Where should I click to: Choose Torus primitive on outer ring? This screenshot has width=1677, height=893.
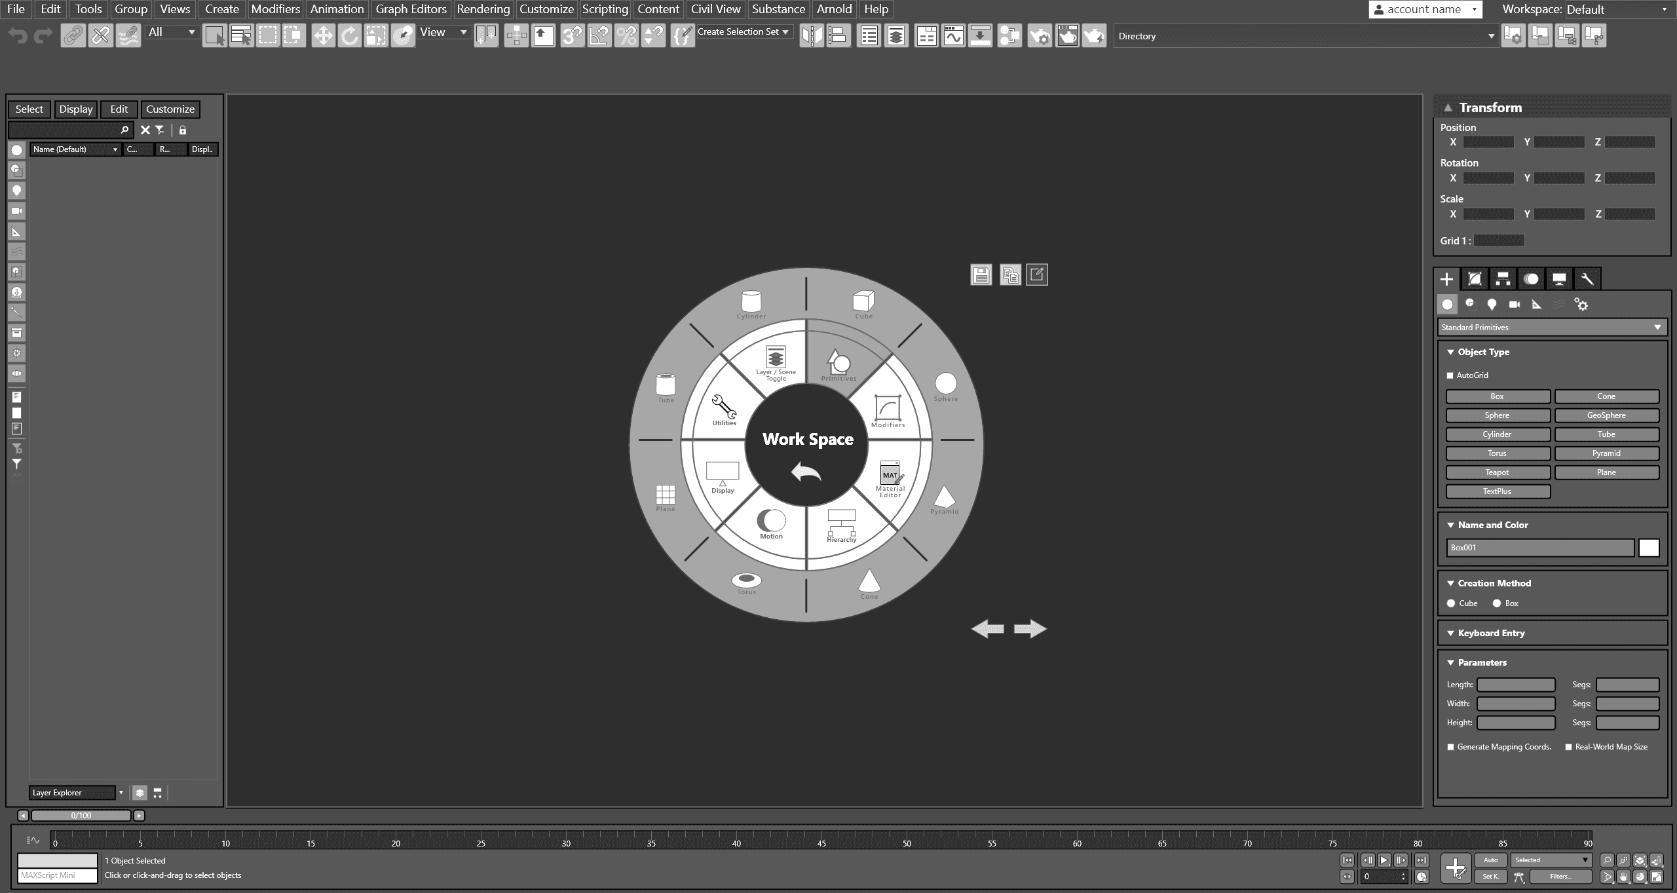(746, 582)
